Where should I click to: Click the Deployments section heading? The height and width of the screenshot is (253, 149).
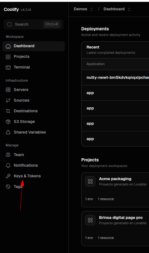tap(95, 29)
